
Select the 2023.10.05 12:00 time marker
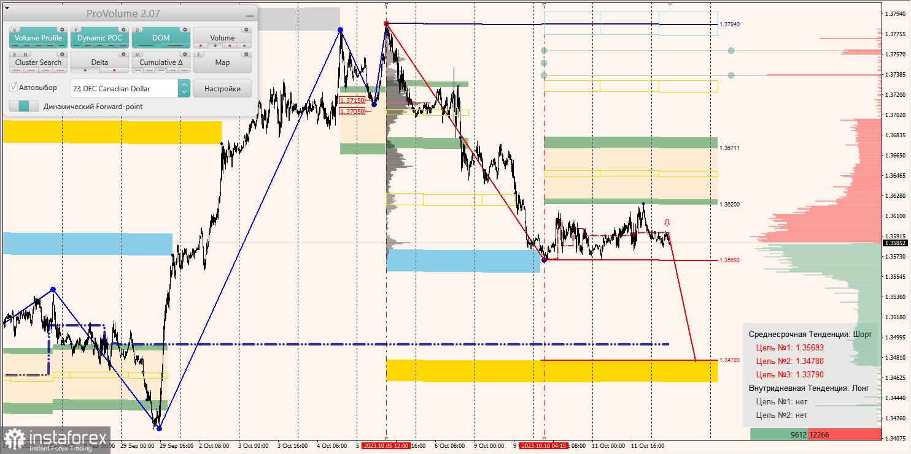pos(386,446)
